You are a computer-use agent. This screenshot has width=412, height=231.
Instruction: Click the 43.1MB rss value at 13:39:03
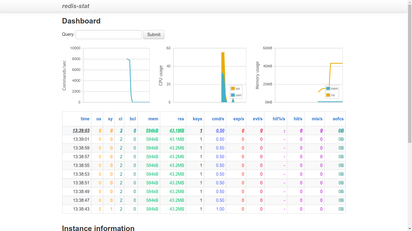177,131
